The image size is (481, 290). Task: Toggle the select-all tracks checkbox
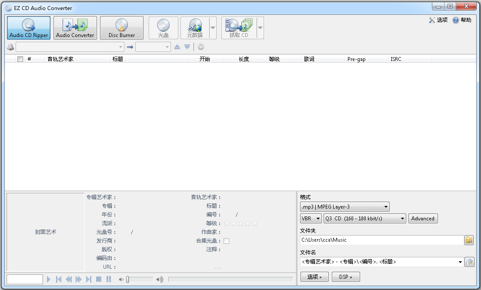(x=20, y=59)
